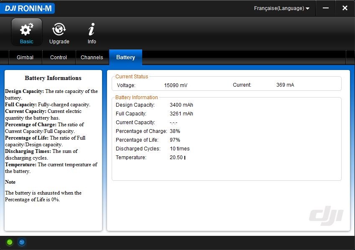Screen dimensions: 355x250
Task: Minimize the Ronin-M assistant window
Action: [x=326, y=8]
